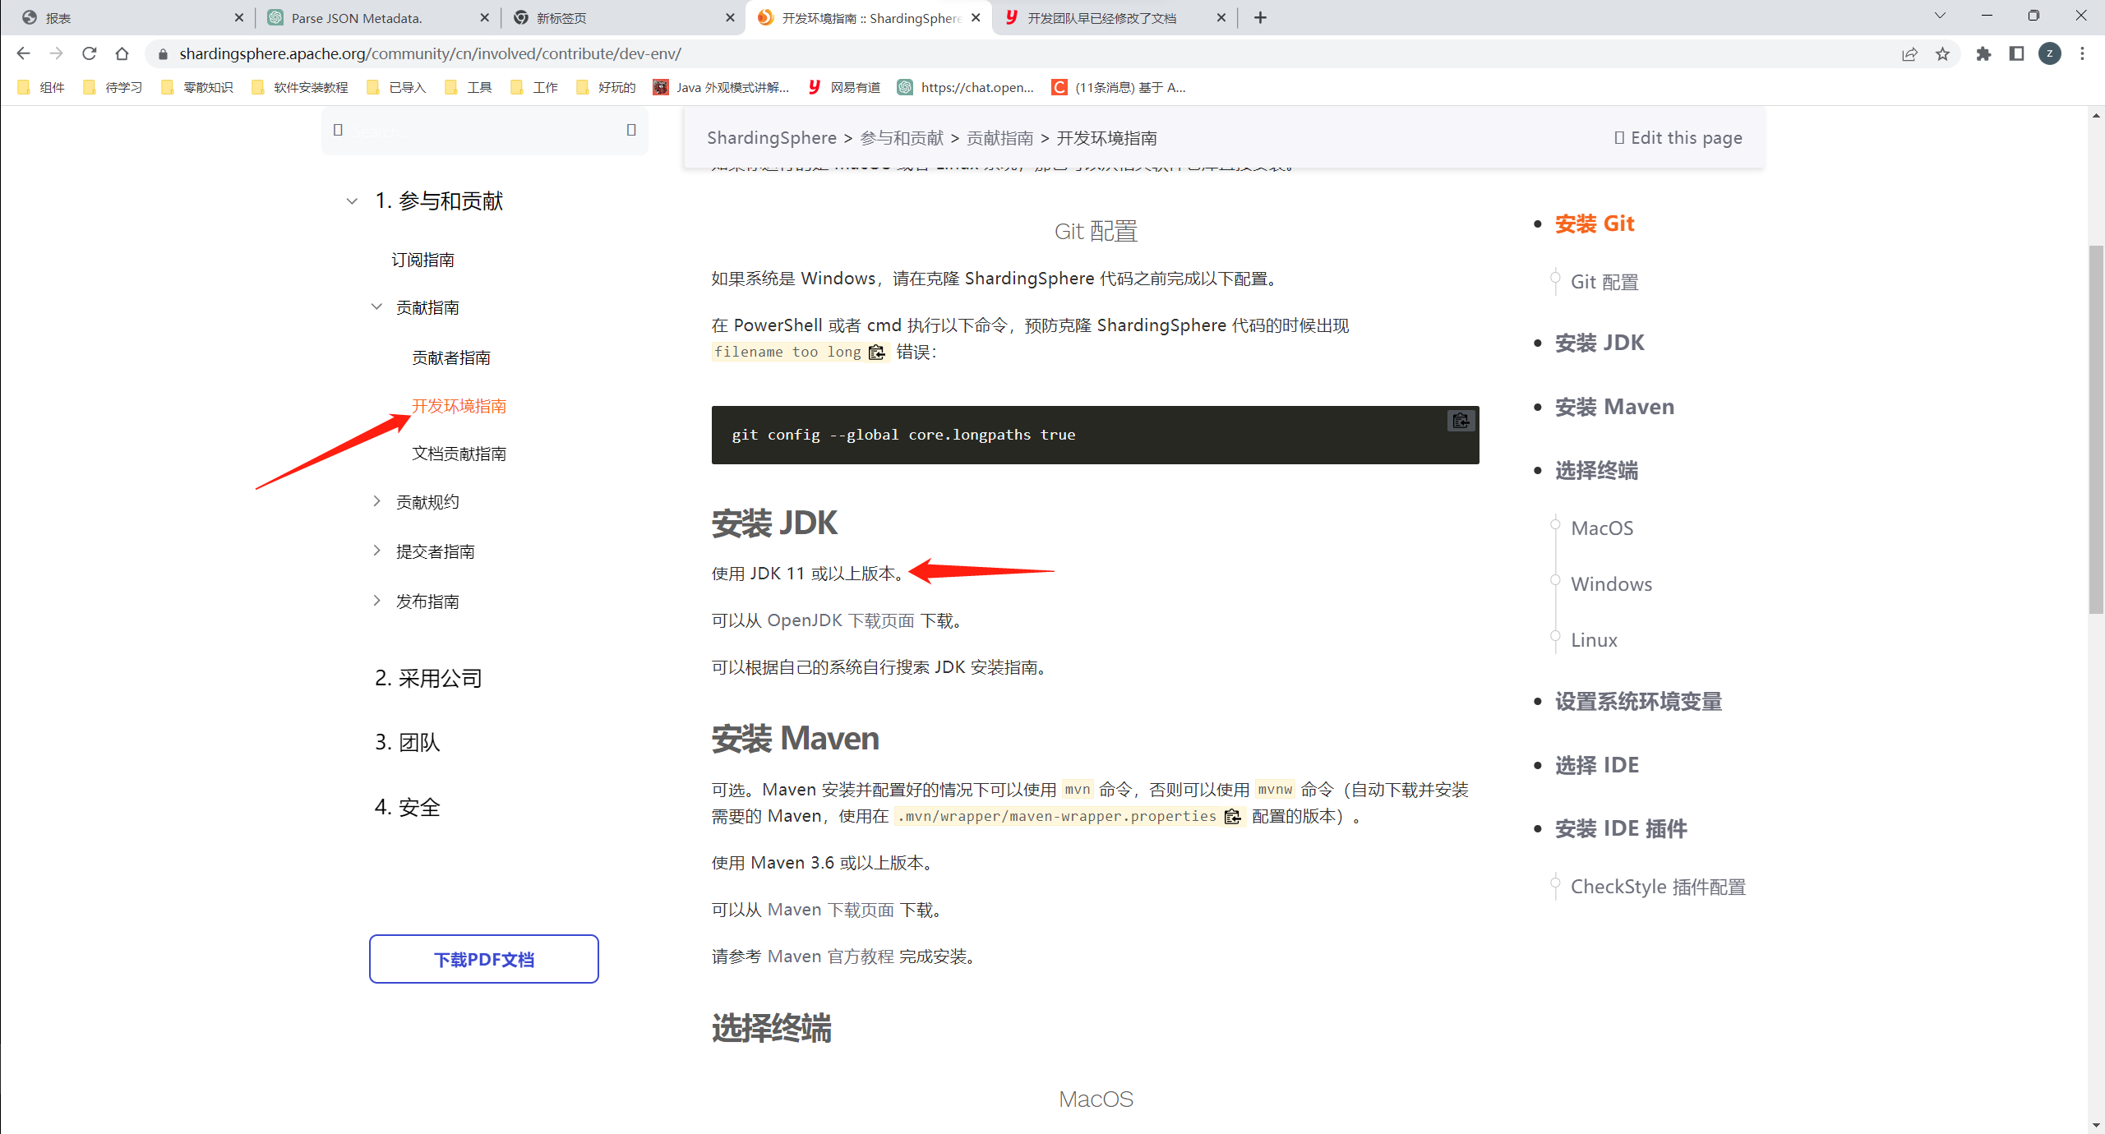
Task: Click Edit this page link
Action: point(1678,138)
